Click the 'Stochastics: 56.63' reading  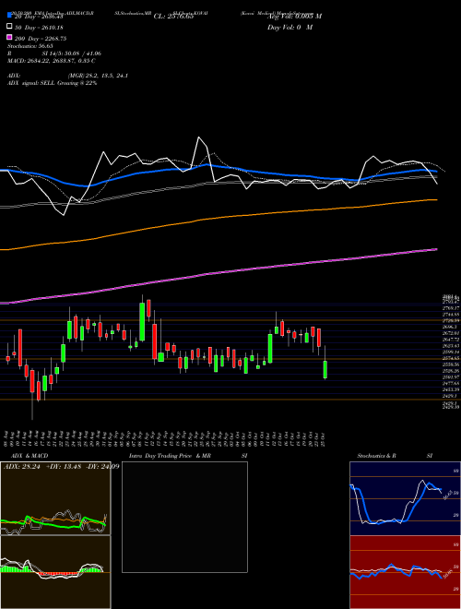coord(30,46)
